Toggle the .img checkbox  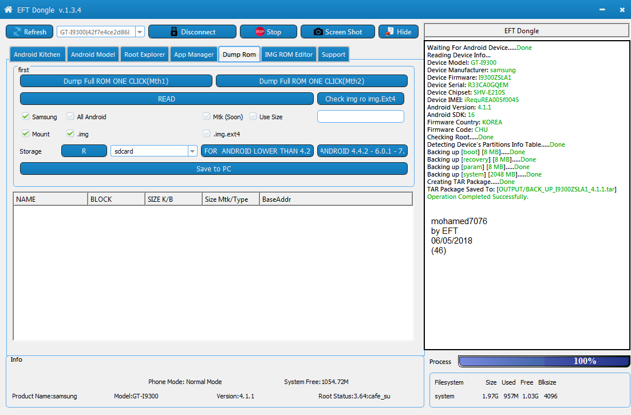[70, 134]
